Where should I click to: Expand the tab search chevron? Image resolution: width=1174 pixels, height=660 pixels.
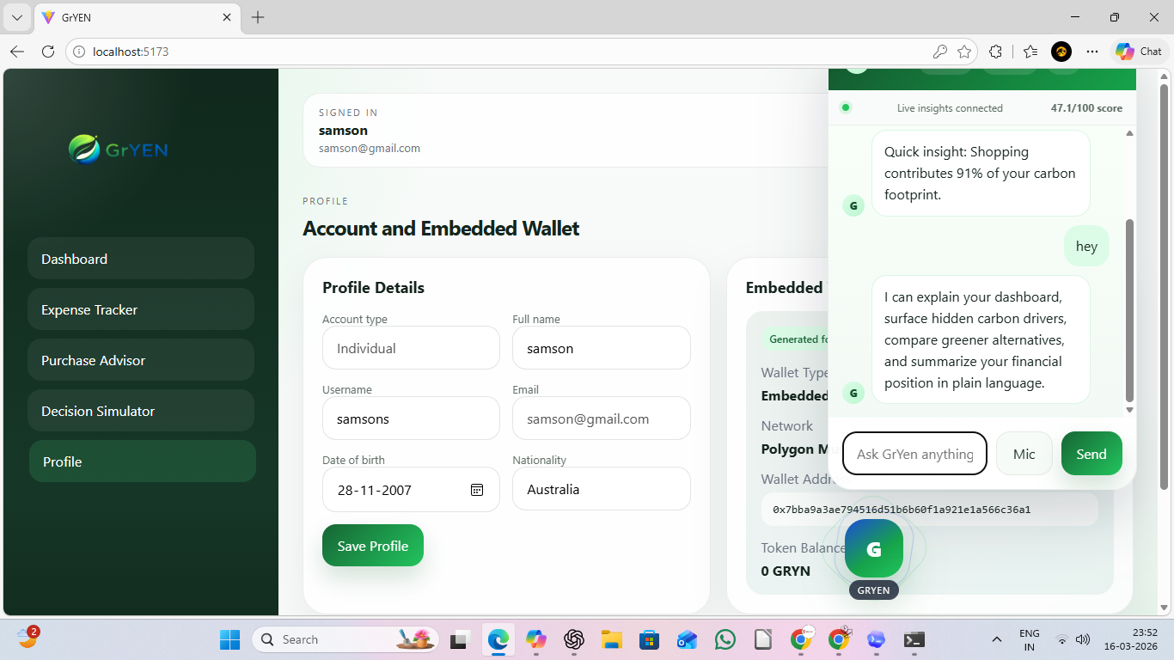point(16,17)
